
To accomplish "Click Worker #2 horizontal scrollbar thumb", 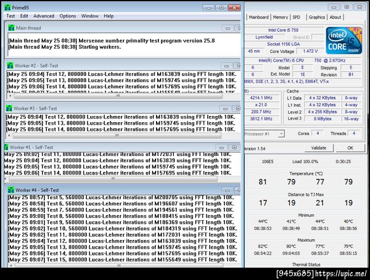I will point(118,96).
